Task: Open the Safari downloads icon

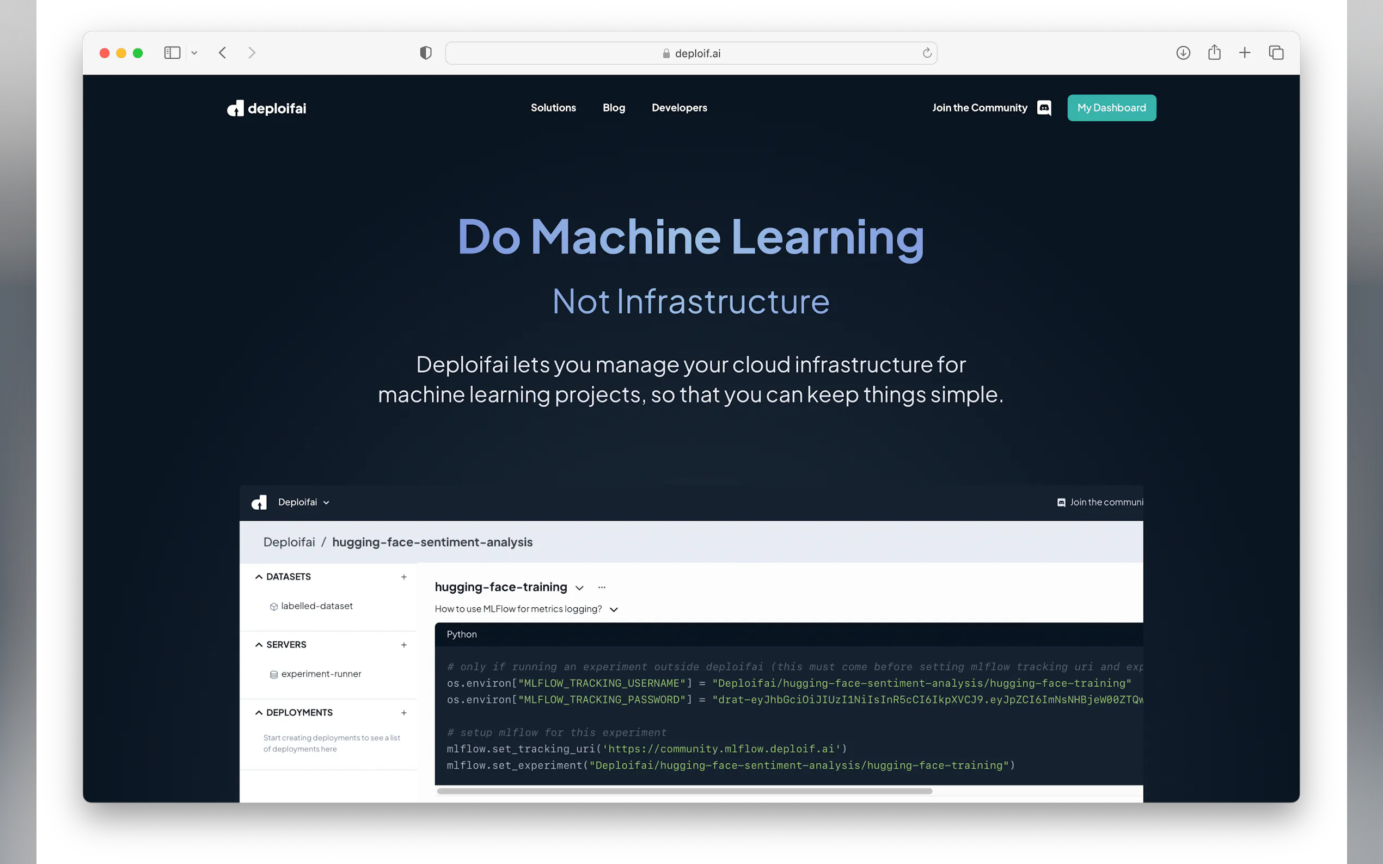Action: (x=1183, y=53)
